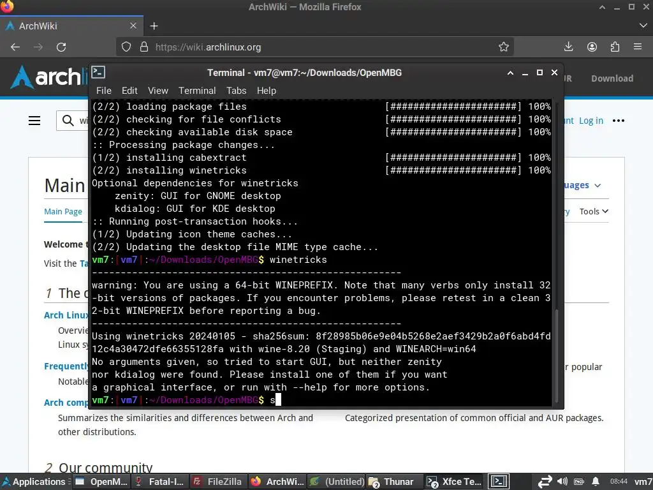Screen dimensions: 653x490
Task: Reload the ArchWiki page
Action: click(61, 47)
